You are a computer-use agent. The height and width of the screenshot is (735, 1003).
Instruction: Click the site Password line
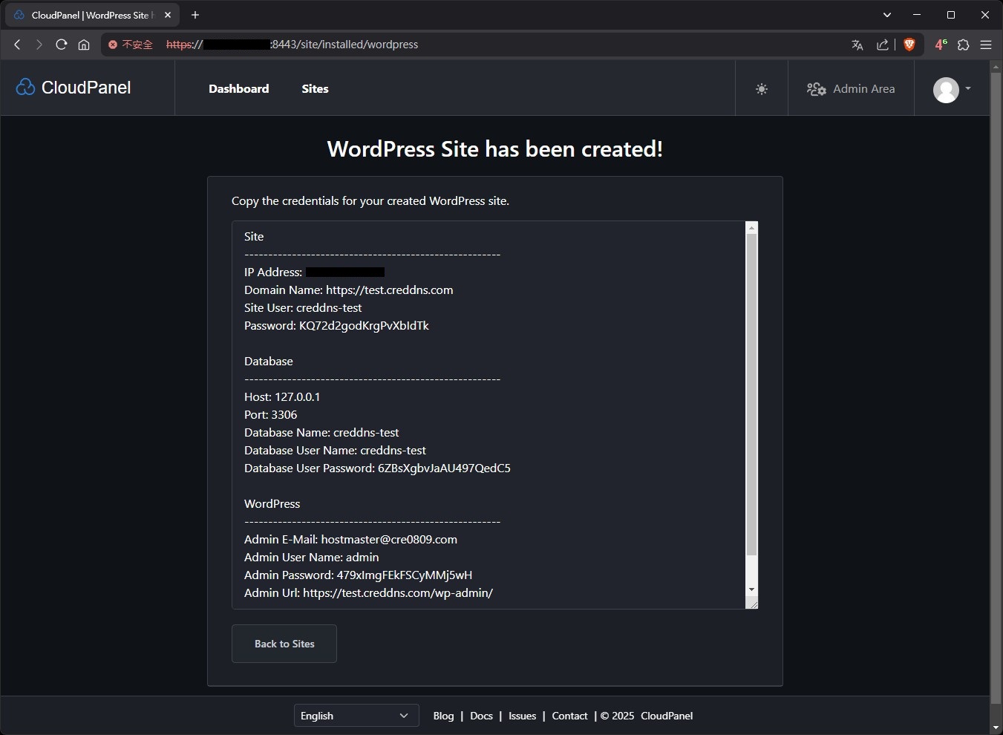point(336,325)
